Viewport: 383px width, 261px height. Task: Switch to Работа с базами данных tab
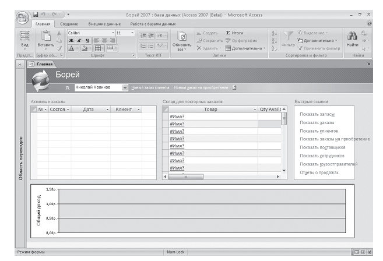153,24
